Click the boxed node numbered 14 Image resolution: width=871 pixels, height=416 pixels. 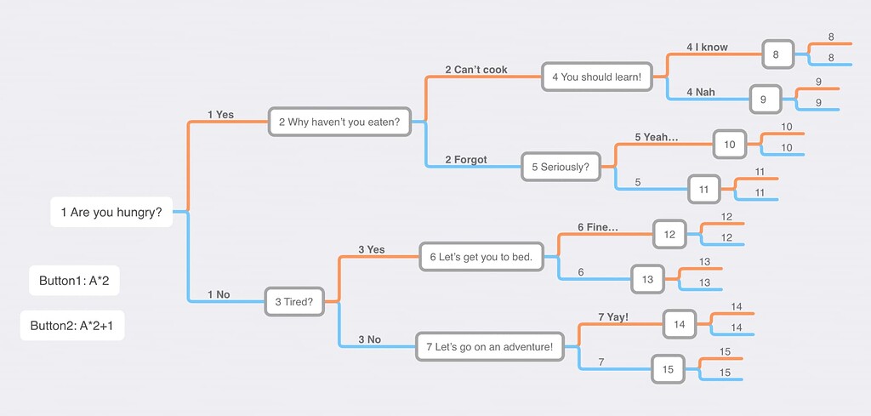pyautogui.click(x=679, y=324)
